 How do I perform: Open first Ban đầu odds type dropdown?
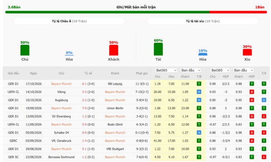(x=191, y=70)
